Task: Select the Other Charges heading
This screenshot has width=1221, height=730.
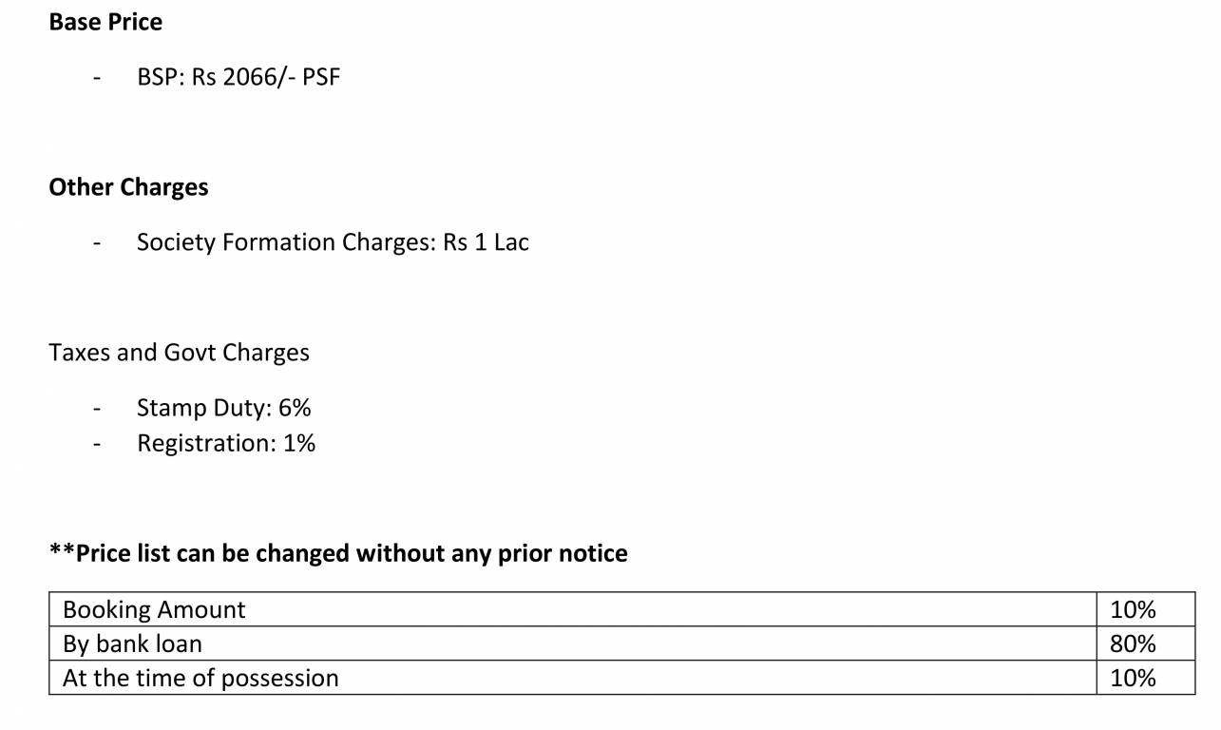Action: [128, 187]
